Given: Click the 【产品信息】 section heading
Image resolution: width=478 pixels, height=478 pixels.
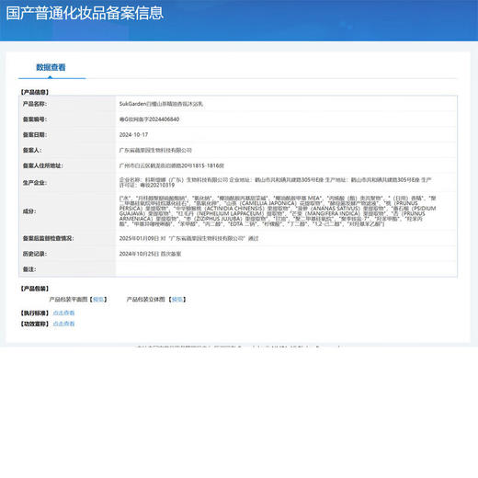Looking at the screenshot, I should (x=35, y=92).
